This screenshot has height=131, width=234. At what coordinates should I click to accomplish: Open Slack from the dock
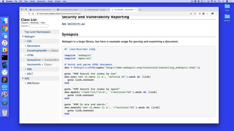[5, 50]
